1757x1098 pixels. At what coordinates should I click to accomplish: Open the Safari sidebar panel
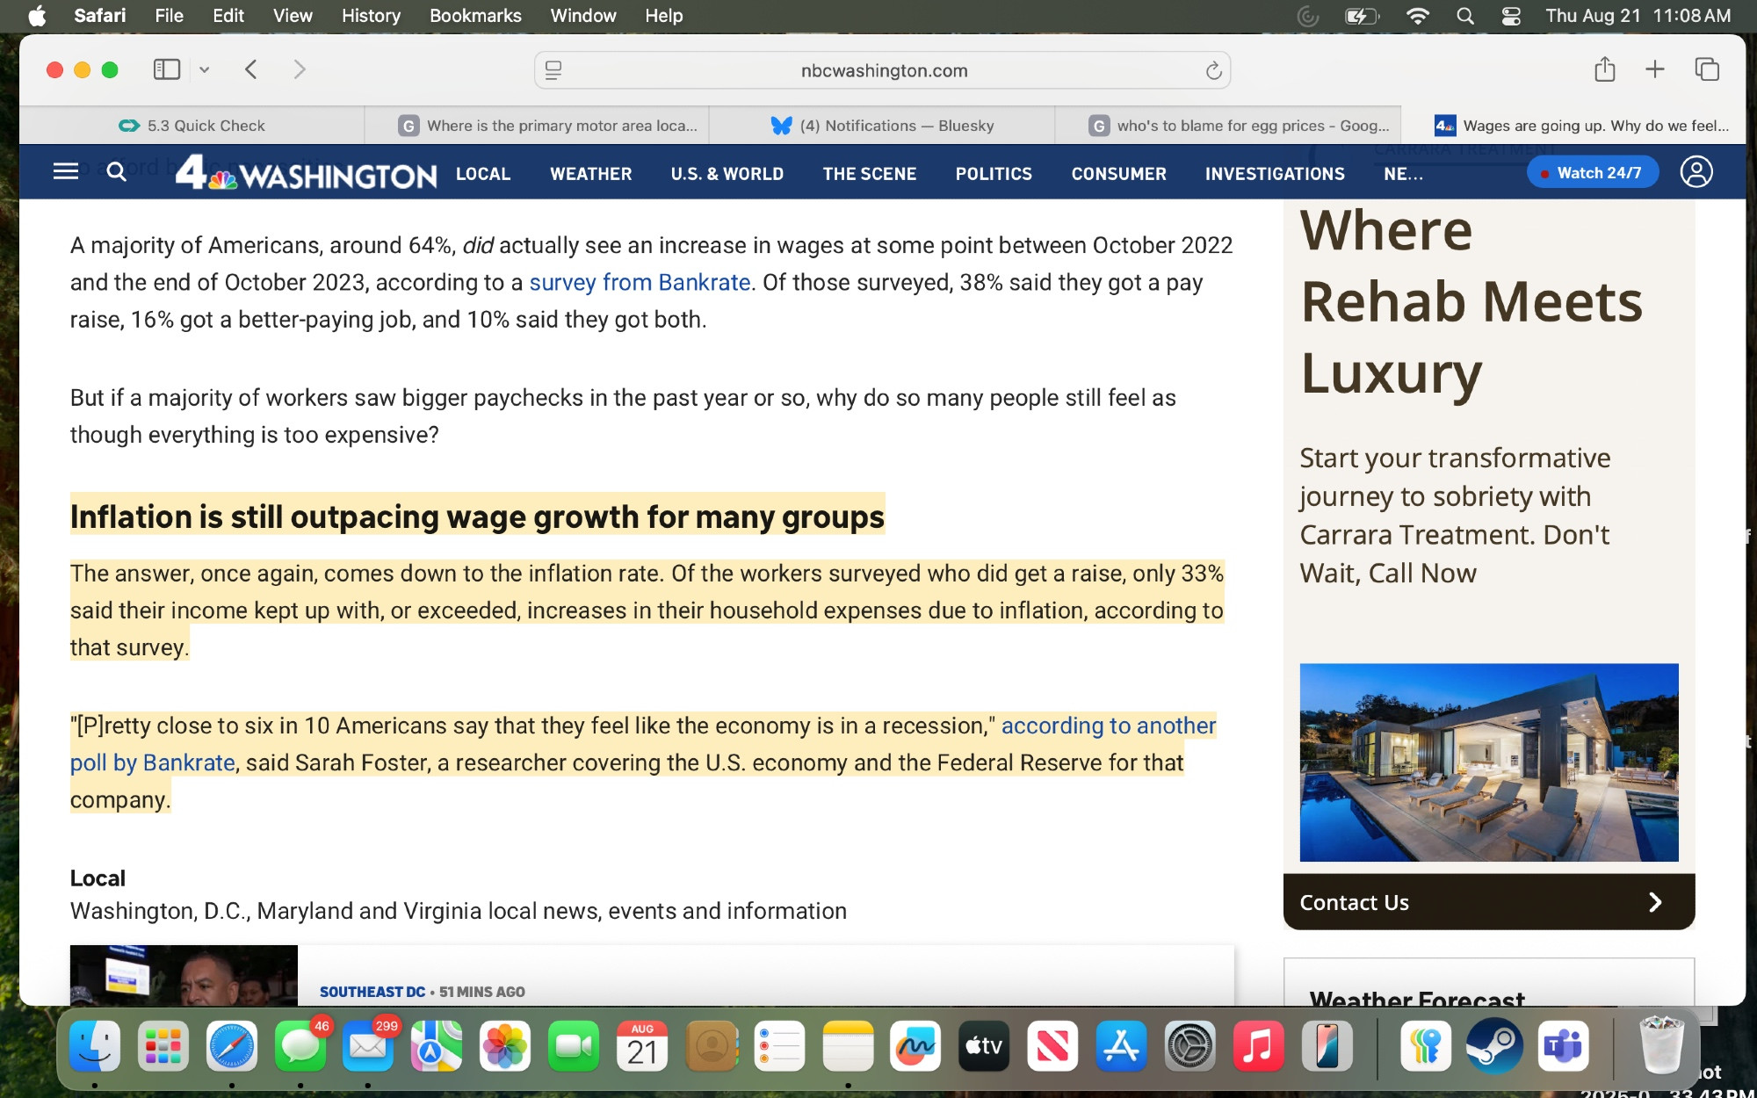pos(166,69)
